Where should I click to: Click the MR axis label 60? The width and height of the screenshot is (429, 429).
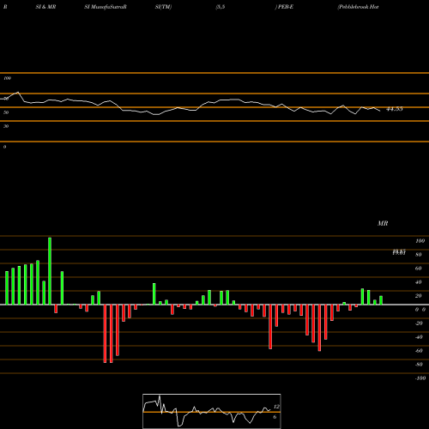(418, 269)
